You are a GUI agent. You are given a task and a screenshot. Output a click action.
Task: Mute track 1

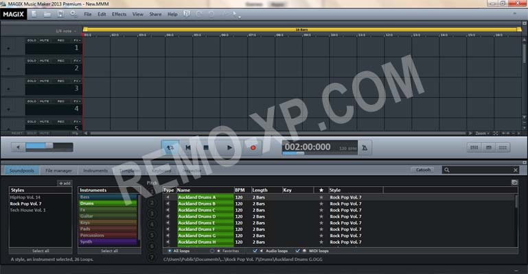(44, 40)
